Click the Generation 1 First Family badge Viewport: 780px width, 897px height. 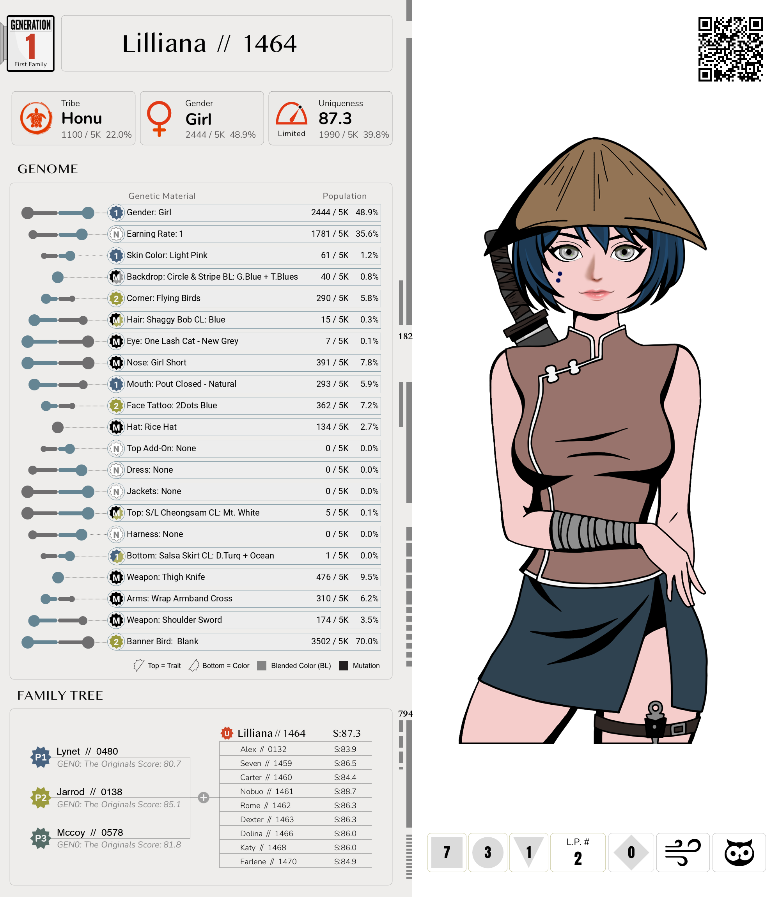(x=30, y=44)
